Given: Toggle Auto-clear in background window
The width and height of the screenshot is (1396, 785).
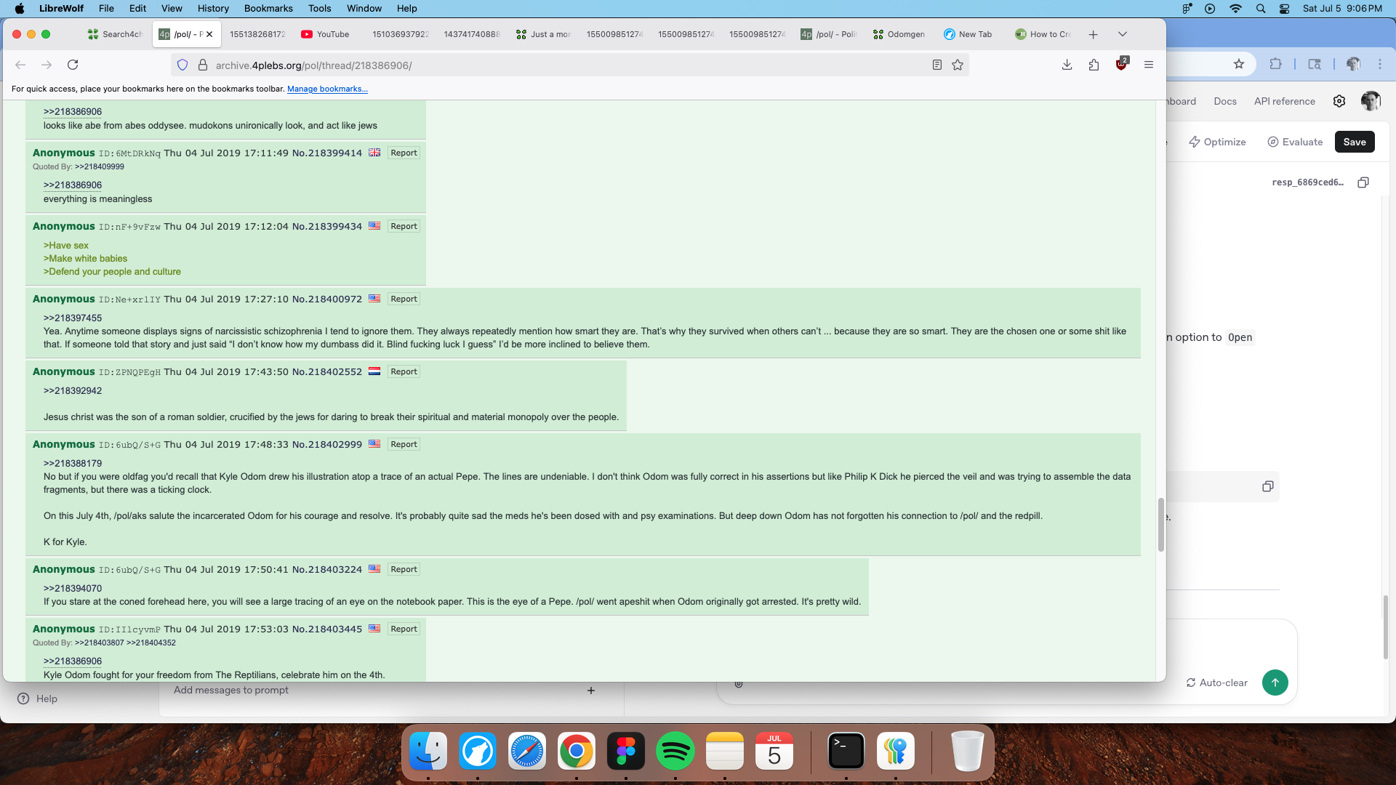Looking at the screenshot, I should tap(1216, 683).
